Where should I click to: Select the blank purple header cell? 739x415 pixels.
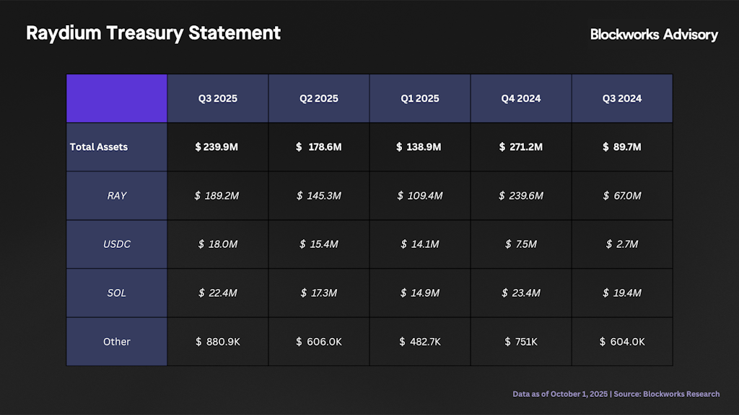(x=117, y=98)
